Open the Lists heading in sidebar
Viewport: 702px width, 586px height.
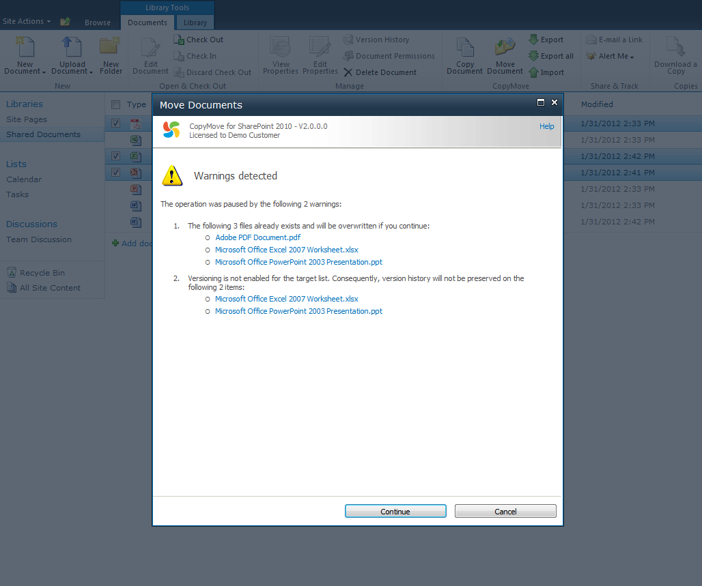click(16, 164)
